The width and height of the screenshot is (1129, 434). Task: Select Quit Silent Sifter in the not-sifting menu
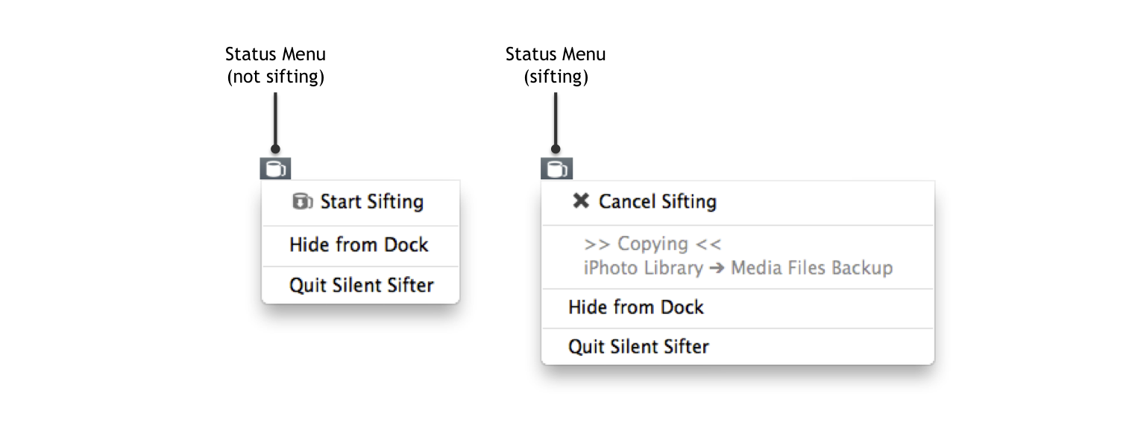tap(360, 284)
